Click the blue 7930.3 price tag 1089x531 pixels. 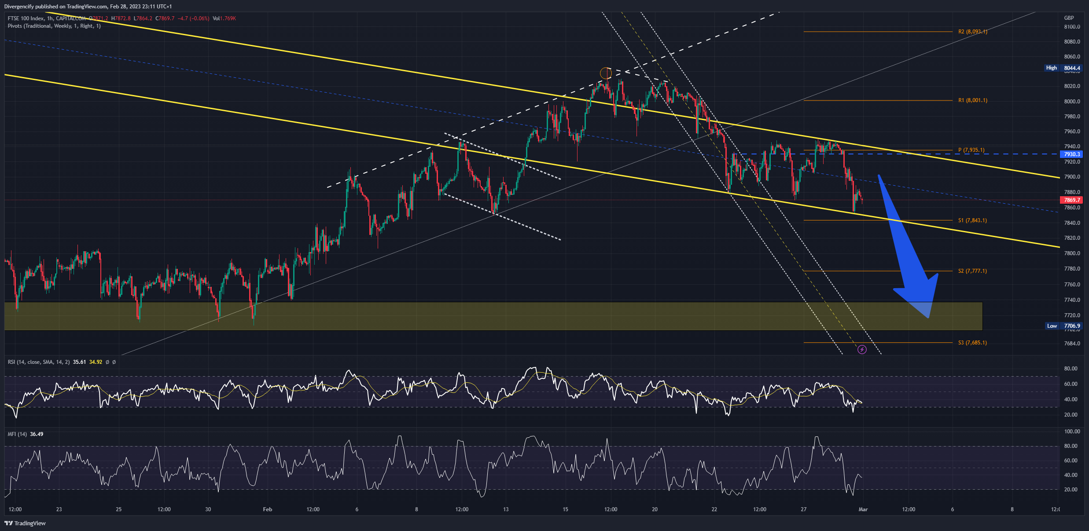[x=1072, y=154]
